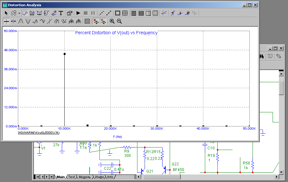Go to the next schematic page tab
288x182 pixels.
click(47, 177)
